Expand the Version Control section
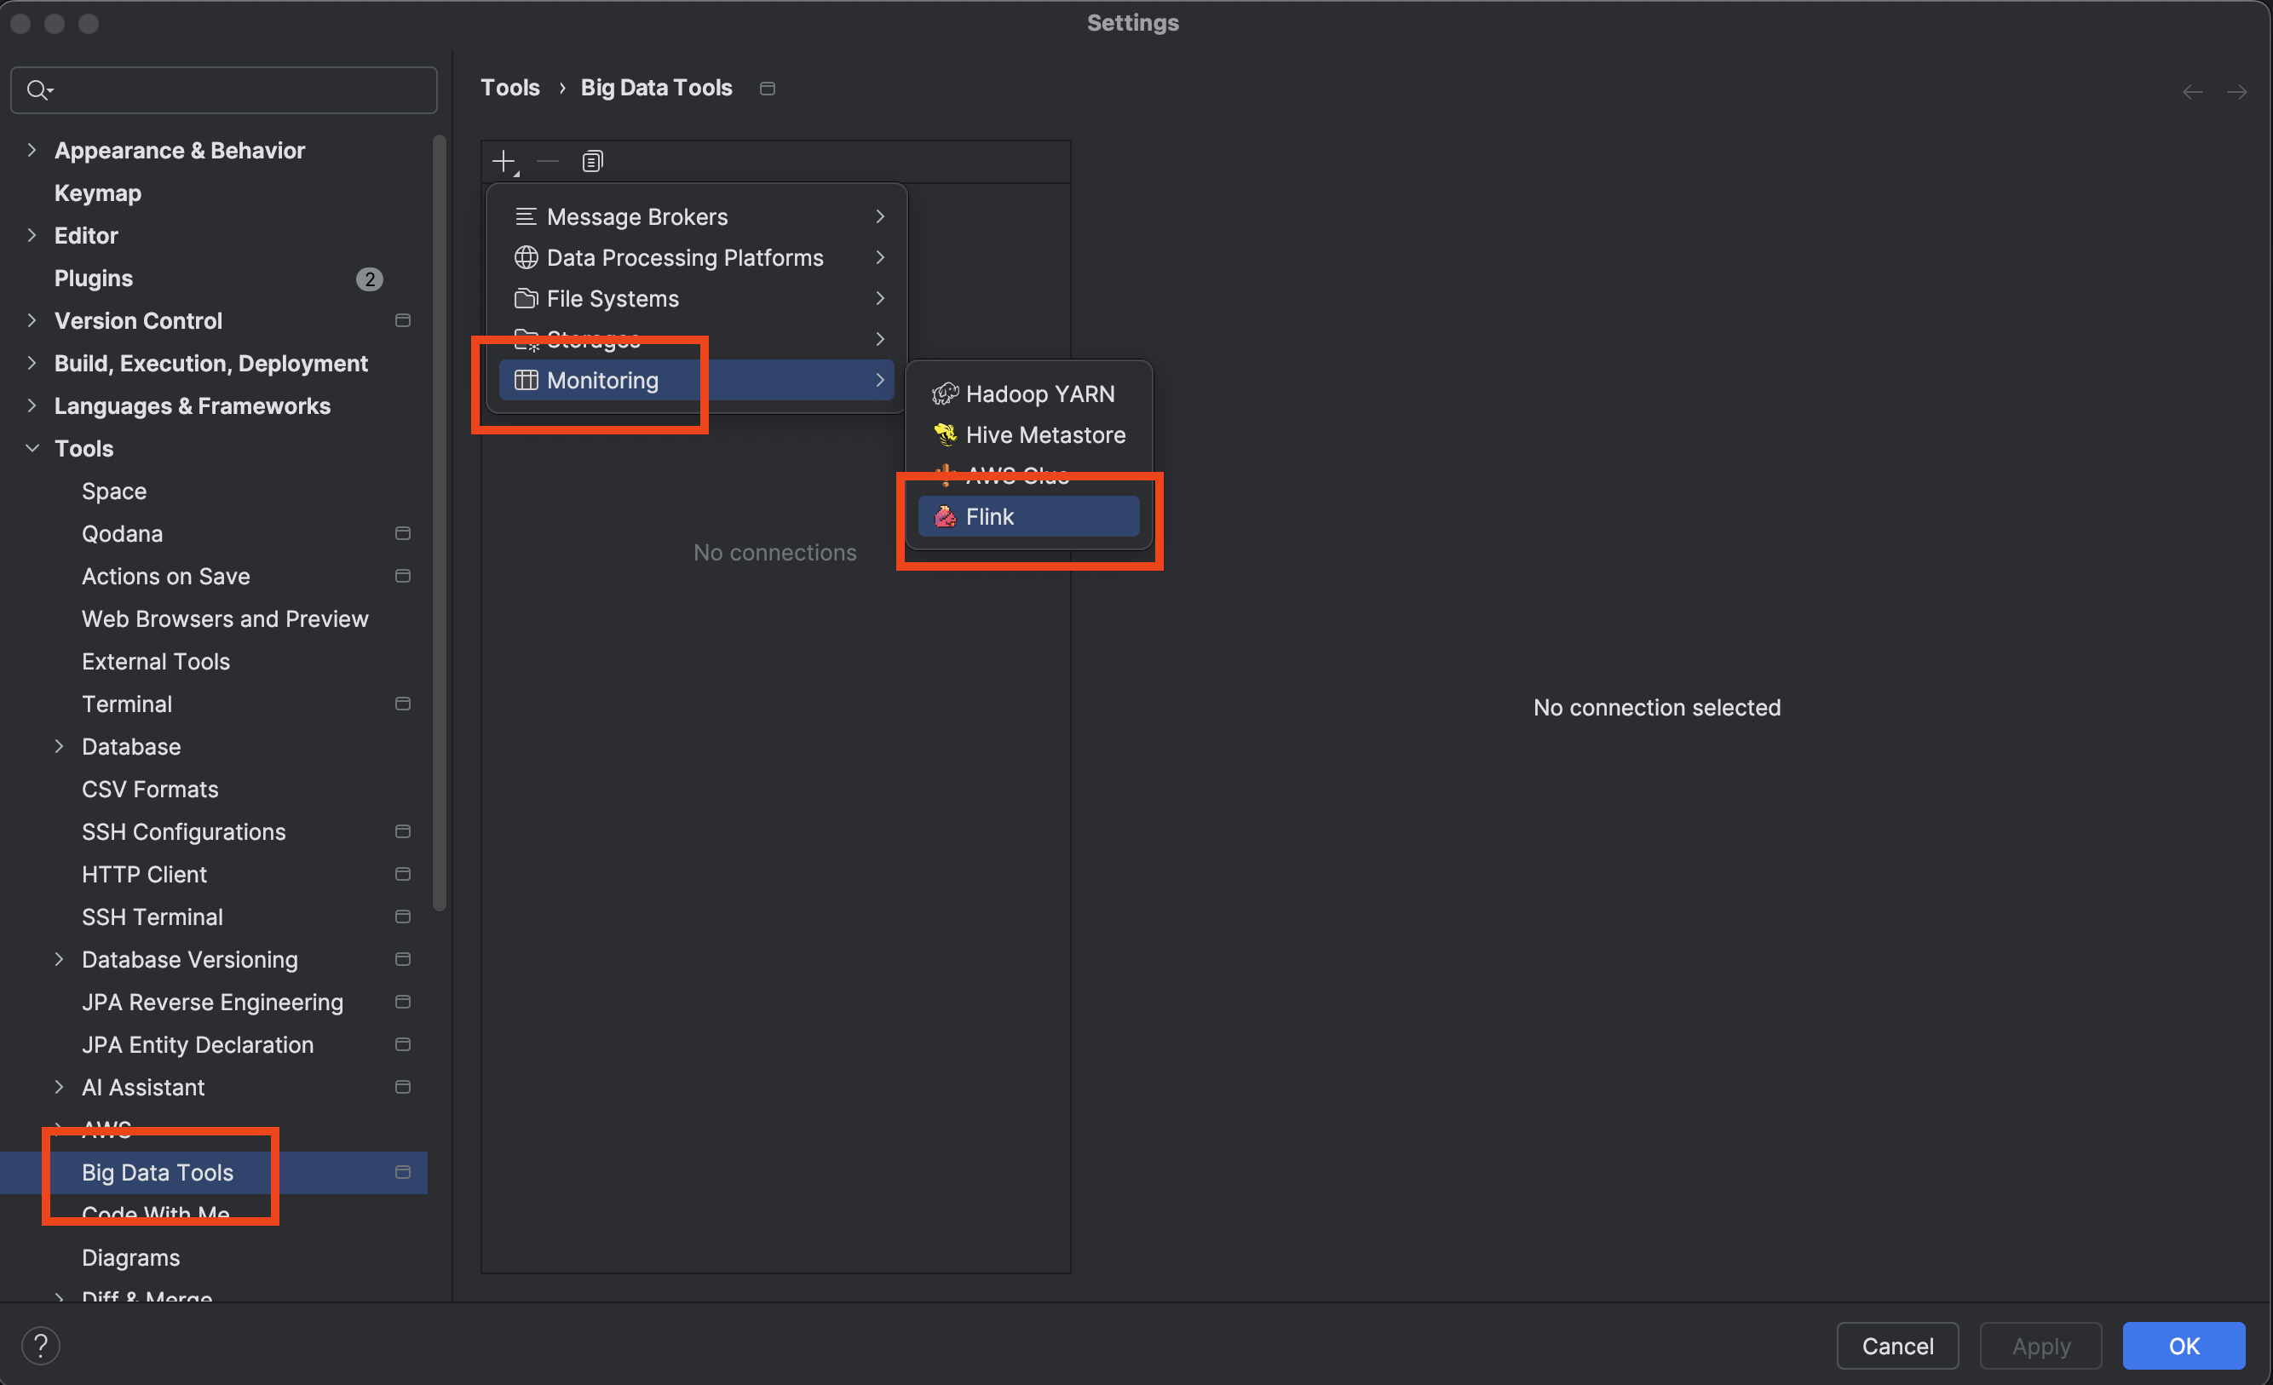Screen dimensions: 2273x1385 32,320
